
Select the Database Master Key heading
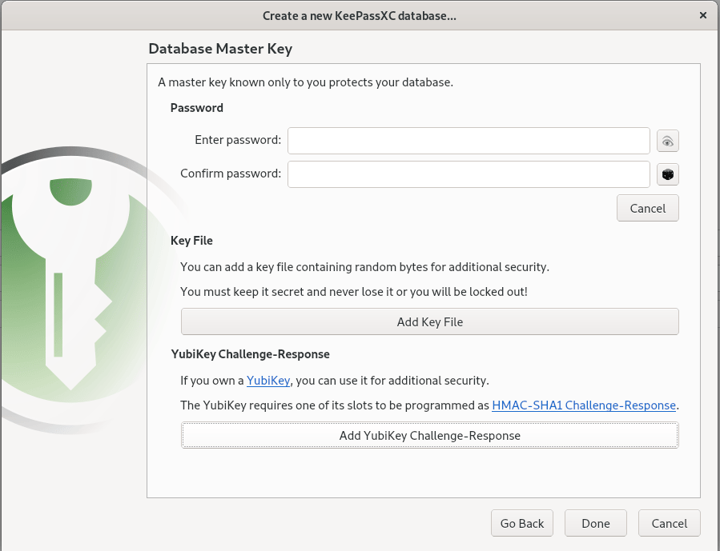(x=220, y=49)
